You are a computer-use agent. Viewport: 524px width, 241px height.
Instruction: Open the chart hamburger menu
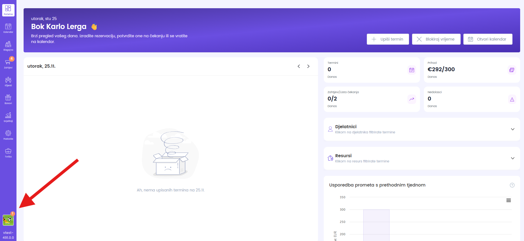[x=508, y=200]
